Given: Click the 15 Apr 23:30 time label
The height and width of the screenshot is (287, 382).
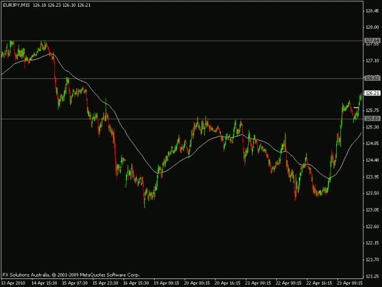Looking at the screenshot, I should click(x=105, y=283).
